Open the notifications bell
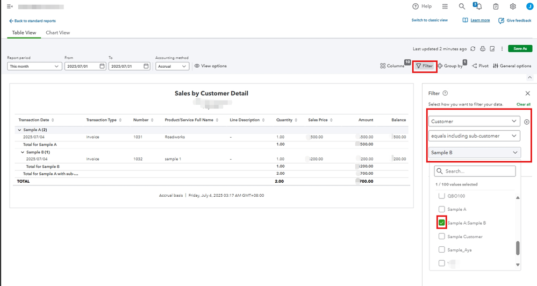 point(478,6)
